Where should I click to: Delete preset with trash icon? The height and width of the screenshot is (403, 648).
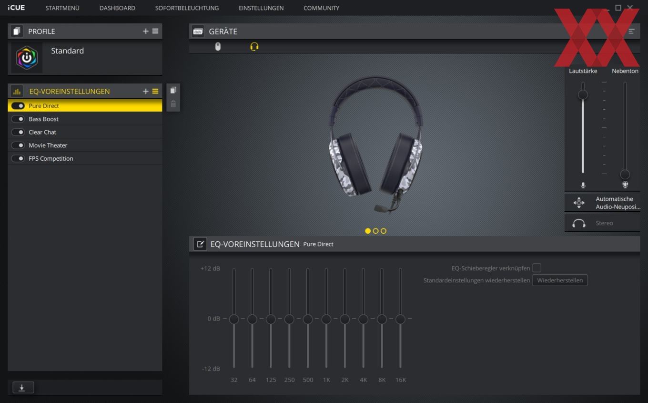(173, 104)
